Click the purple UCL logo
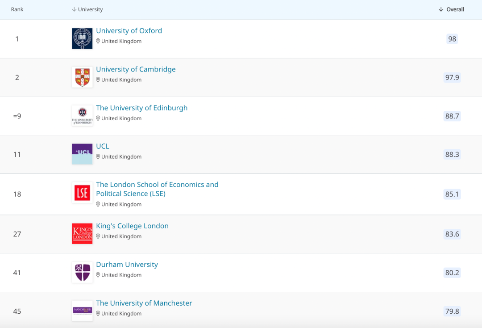Screen dimensions: 482x328 pyautogui.click(x=82, y=154)
